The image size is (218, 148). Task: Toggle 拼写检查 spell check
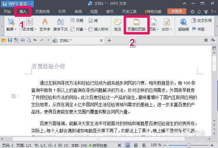click(98, 146)
